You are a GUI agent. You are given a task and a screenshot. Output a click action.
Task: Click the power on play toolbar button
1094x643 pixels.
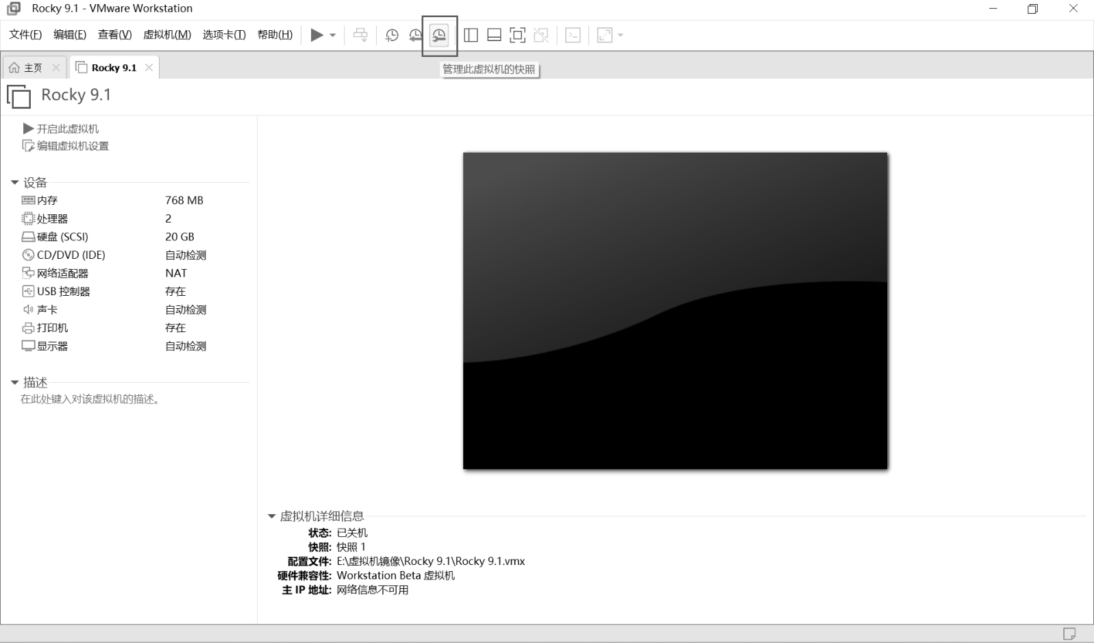tap(316, 35)
